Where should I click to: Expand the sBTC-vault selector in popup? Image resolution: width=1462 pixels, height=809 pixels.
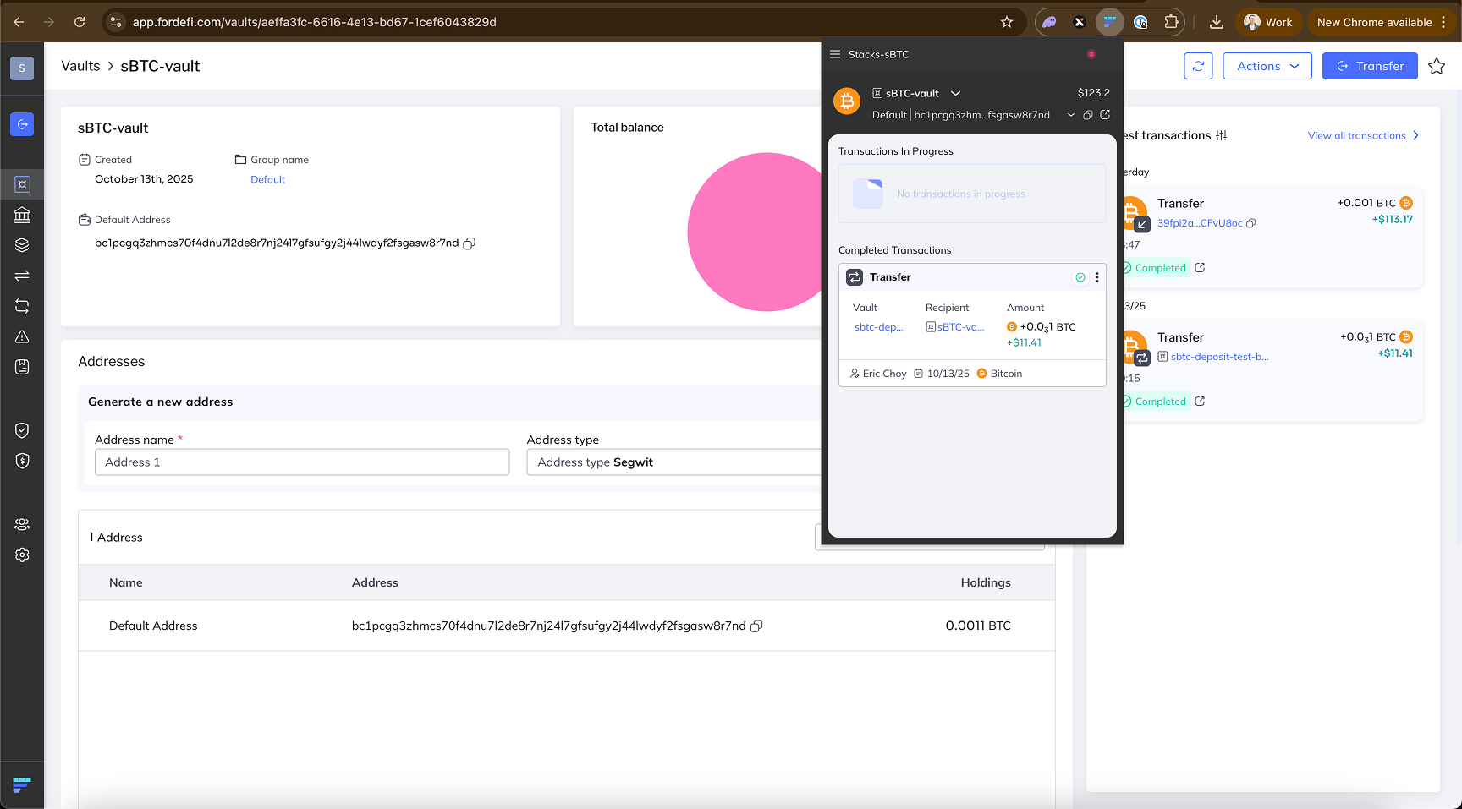click(955, 93)
